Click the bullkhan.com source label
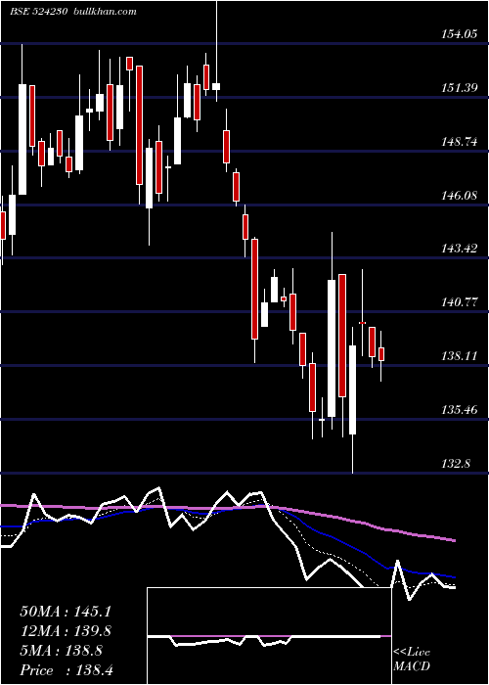Image resolution: width=489 pixels, height=685 pixels. tap(106, 12)
